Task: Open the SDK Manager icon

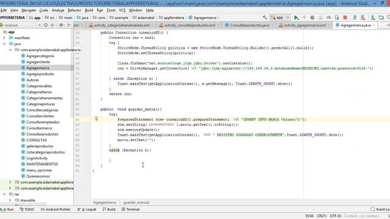Action: pos(372,18)
